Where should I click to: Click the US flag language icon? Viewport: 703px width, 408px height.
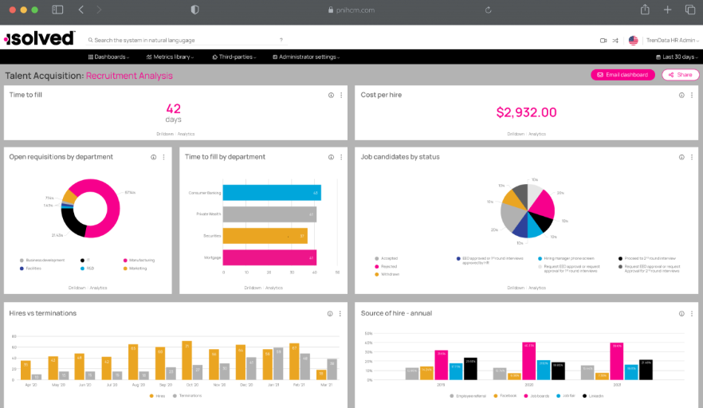(633, 40)
